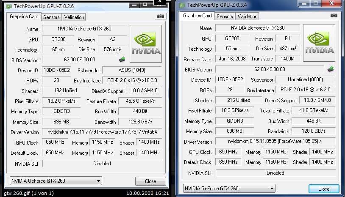The width and height of the screenshot is (345, 197).
Task: Click the Device ID value in GPU-Z 0.2.6
Action: point(56,70)
